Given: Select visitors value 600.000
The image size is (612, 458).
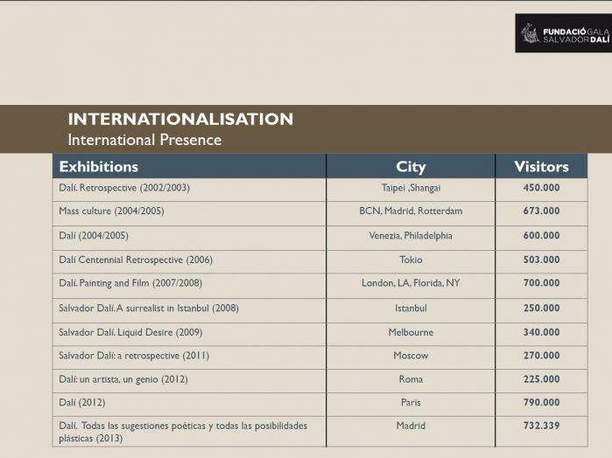Looking at the screenshot, I should pos(541,235).
